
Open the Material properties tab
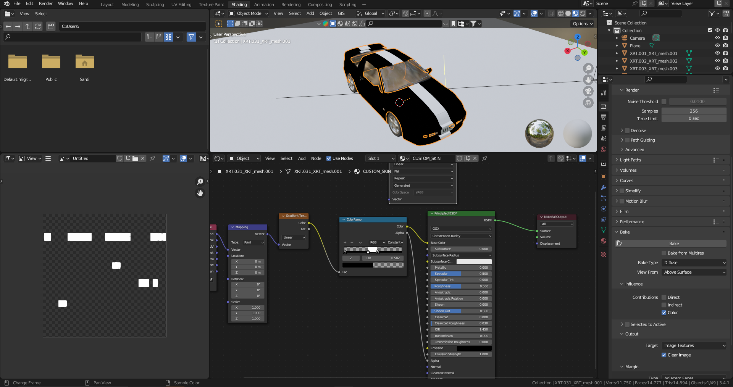[x=604, y=241]
